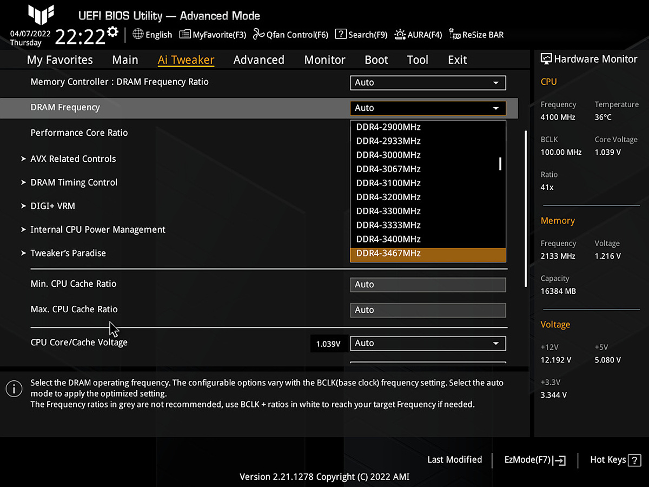Open CPU Core/Cache Voltage Auto dropdown

point(428,343)
